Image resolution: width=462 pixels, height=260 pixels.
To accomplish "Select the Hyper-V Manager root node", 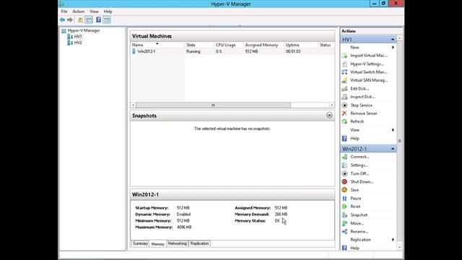I will pyautogui.click(x=84, y=30).
